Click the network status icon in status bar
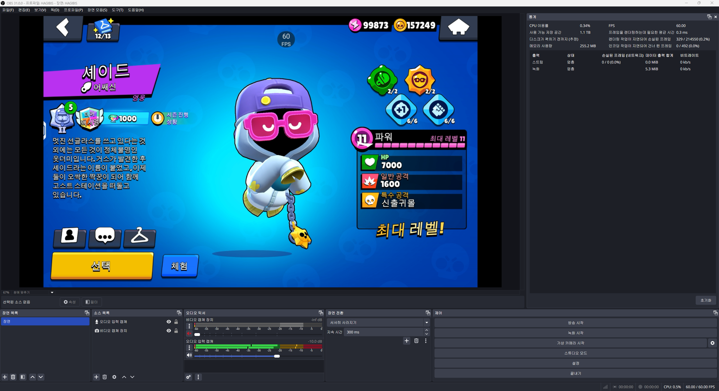This screenshot has width=719, height=391. click(605, 387)
